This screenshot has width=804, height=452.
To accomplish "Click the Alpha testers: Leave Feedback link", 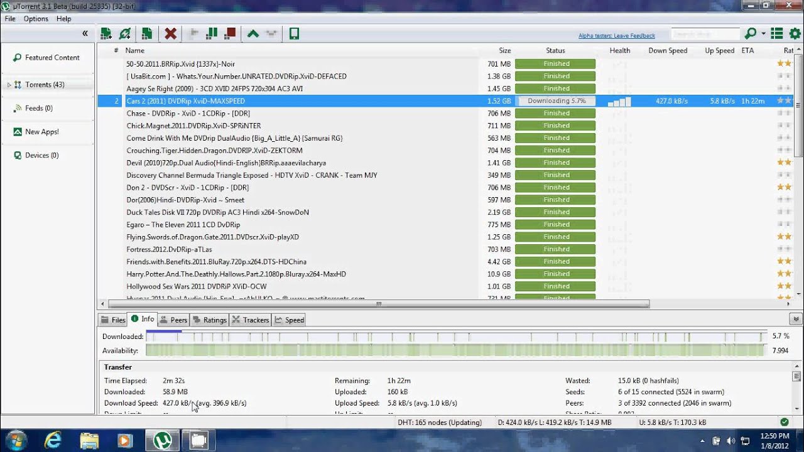I will pos(617,36).
